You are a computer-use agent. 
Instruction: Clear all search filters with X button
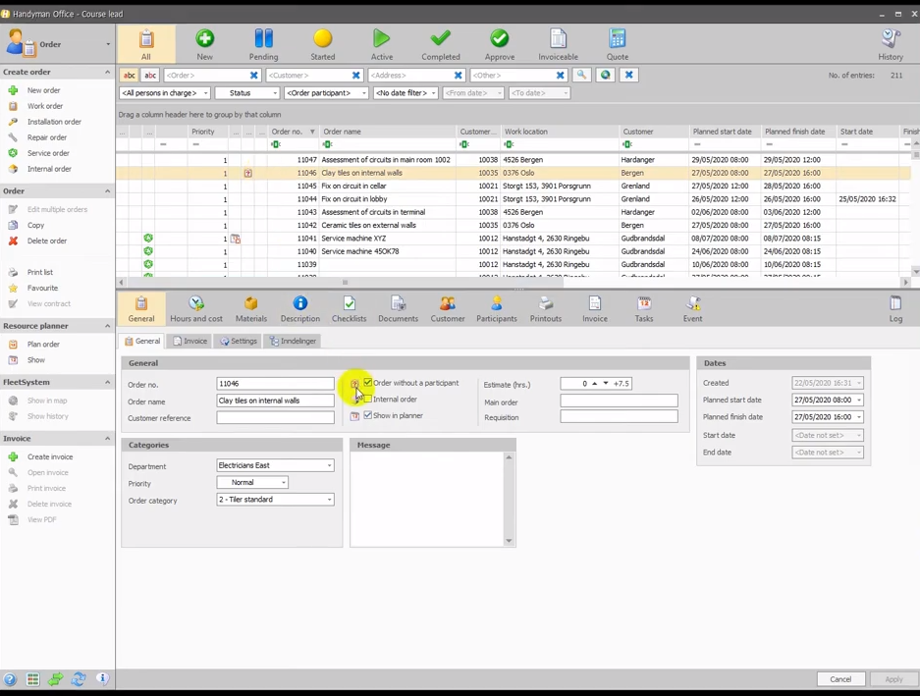tap(629, 76)
